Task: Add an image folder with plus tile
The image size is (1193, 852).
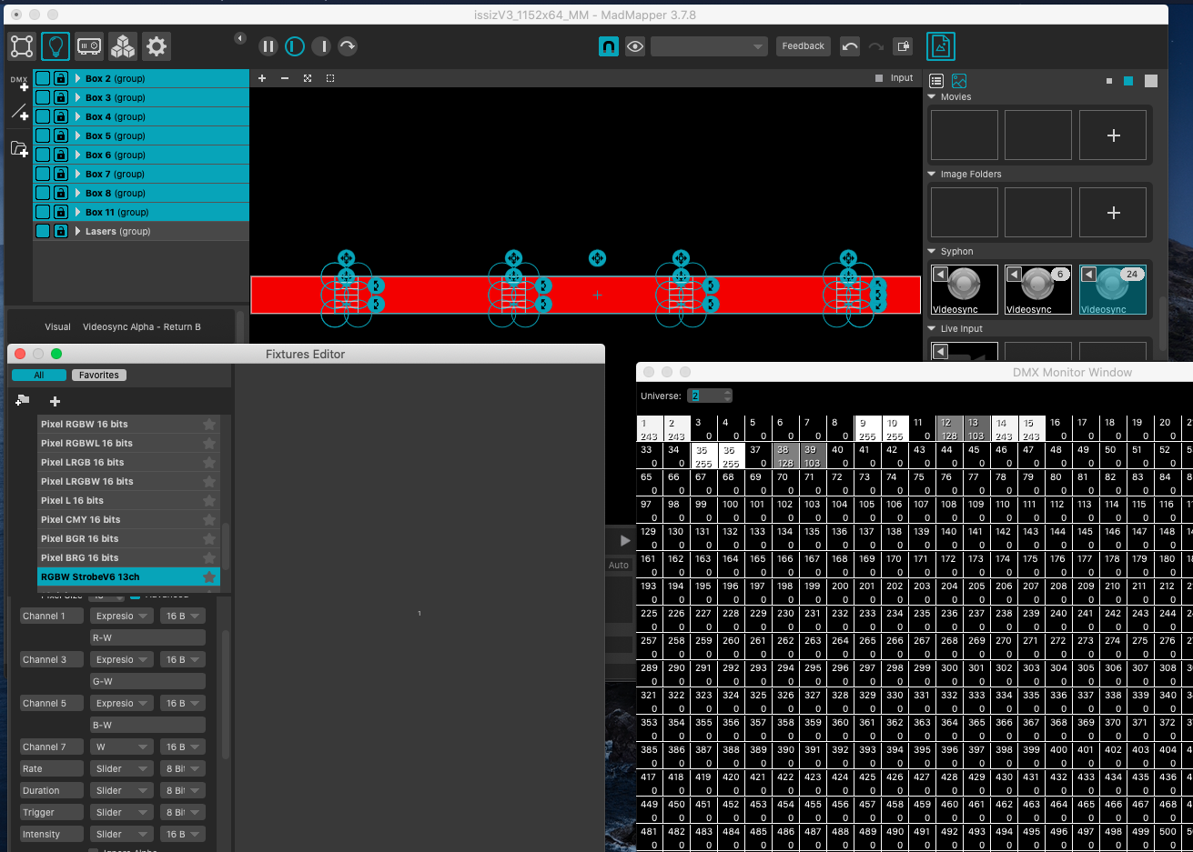Action: pyautogui.click(x=1113, y=213)
